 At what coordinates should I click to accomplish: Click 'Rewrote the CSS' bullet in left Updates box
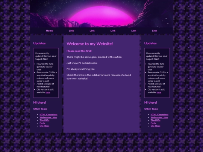(x=47, y=77)
